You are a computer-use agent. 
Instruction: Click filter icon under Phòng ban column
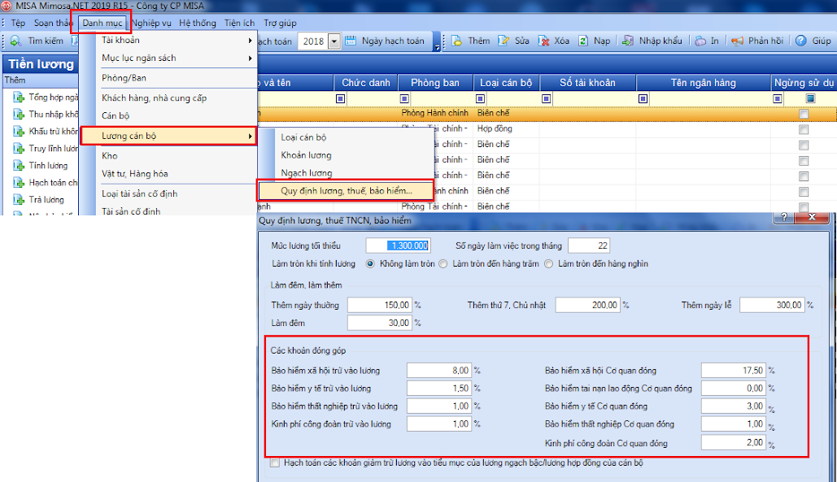coord(404,98)
